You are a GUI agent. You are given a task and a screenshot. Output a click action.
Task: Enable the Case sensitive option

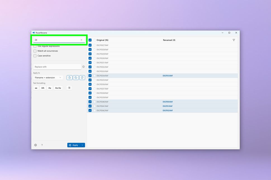[35, 56]
